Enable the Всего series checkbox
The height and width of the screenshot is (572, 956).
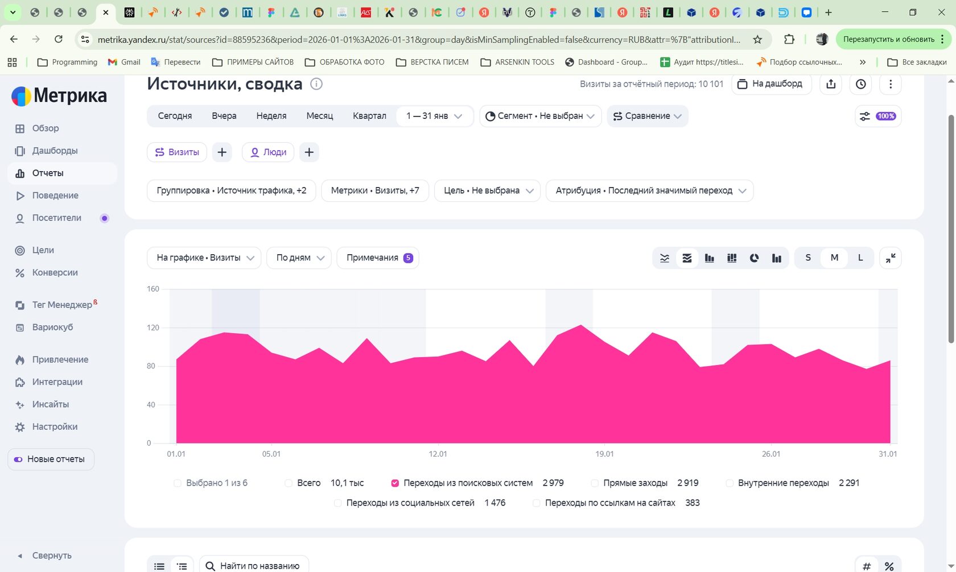[289, 483]
